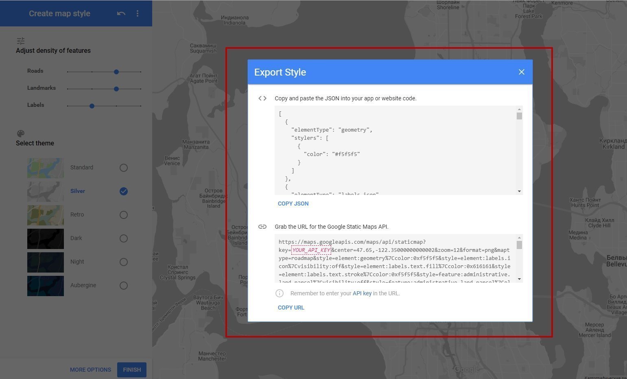Click the Dark theme label
The width and height of the screenshot is (627, 379).
pos(76,238)
